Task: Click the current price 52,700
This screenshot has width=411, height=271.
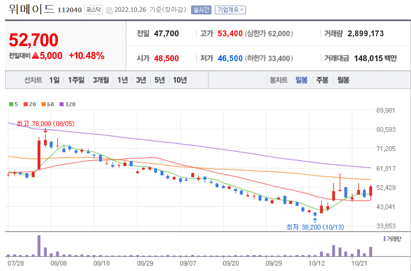Action: [x=34, y=40]
